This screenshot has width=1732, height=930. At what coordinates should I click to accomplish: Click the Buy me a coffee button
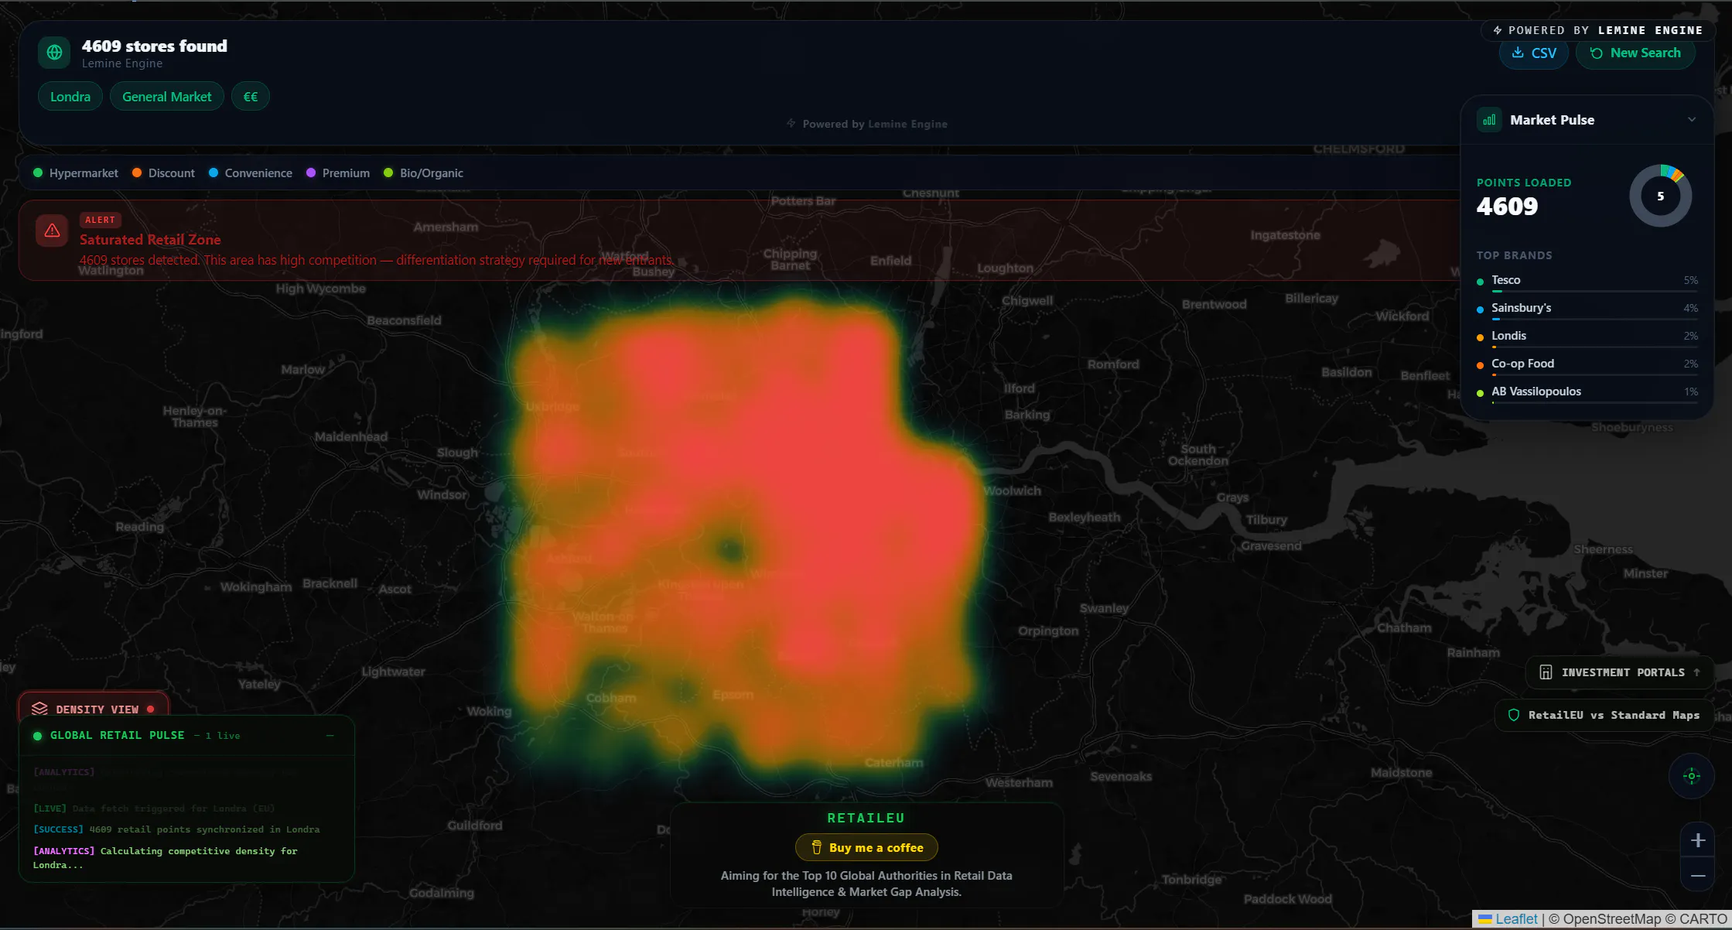866,848
